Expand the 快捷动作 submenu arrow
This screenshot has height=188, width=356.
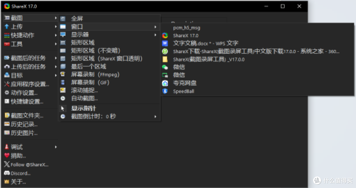(x=56, y=35)
